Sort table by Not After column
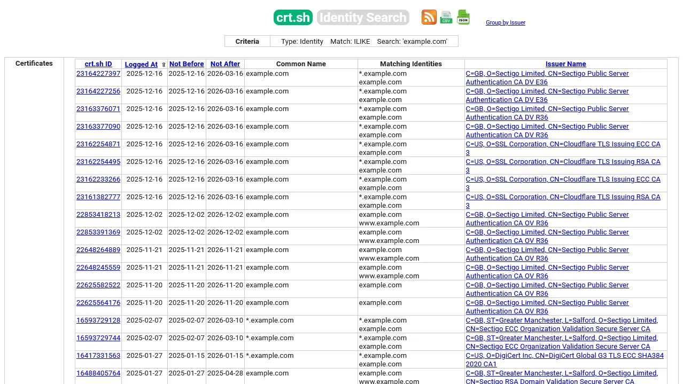The height and width of the screenshot is (384, 683). 224,64
